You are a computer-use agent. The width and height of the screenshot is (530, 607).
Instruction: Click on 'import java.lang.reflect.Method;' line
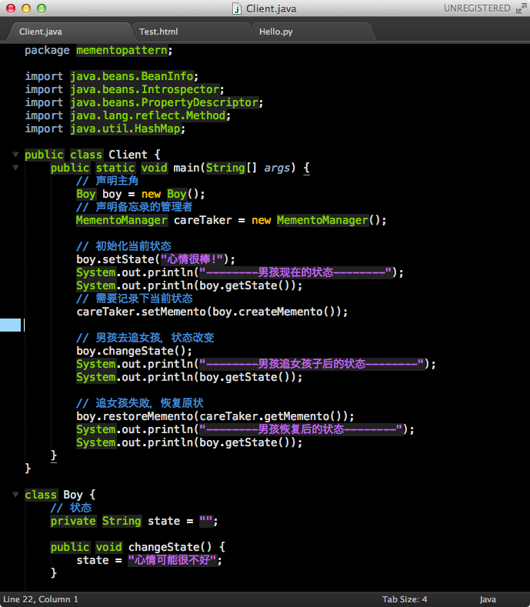[128, 115]
